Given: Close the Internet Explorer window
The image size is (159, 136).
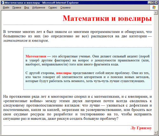Looking at the screenshot, I should pos(156,3).
